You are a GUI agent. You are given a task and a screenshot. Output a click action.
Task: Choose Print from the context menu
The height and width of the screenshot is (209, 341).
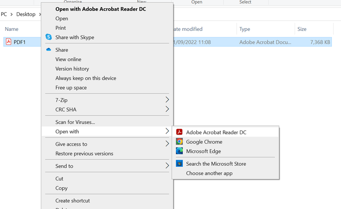pos(60,28)
